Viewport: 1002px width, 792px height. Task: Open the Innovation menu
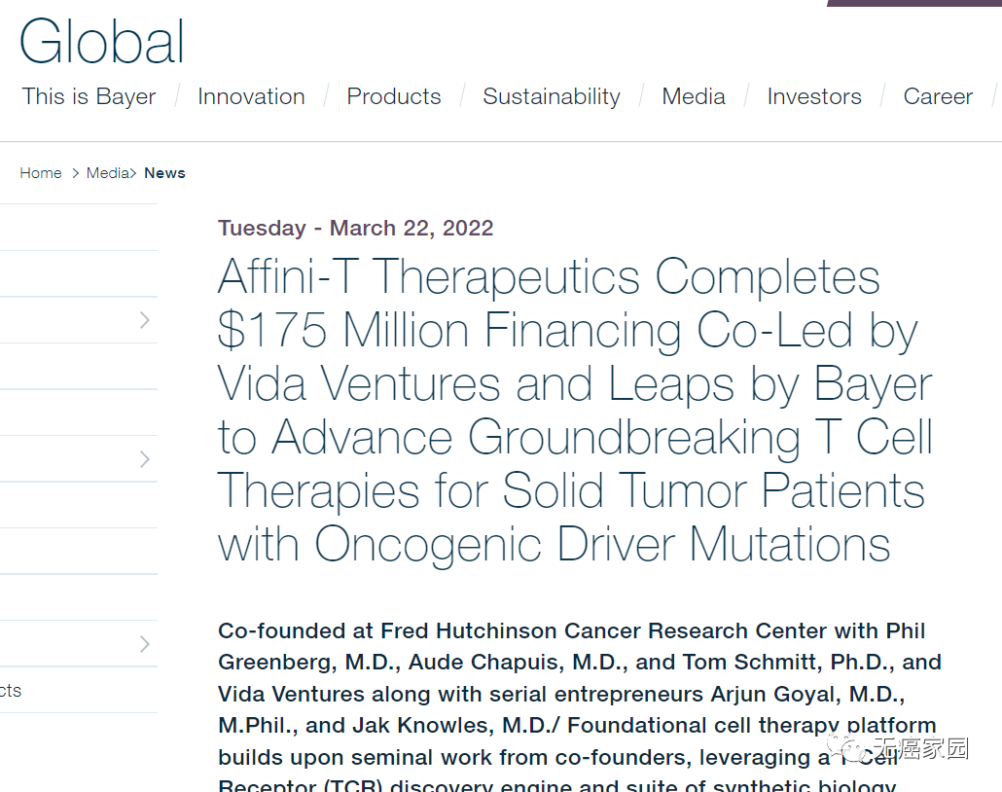(x=251, y=96)
